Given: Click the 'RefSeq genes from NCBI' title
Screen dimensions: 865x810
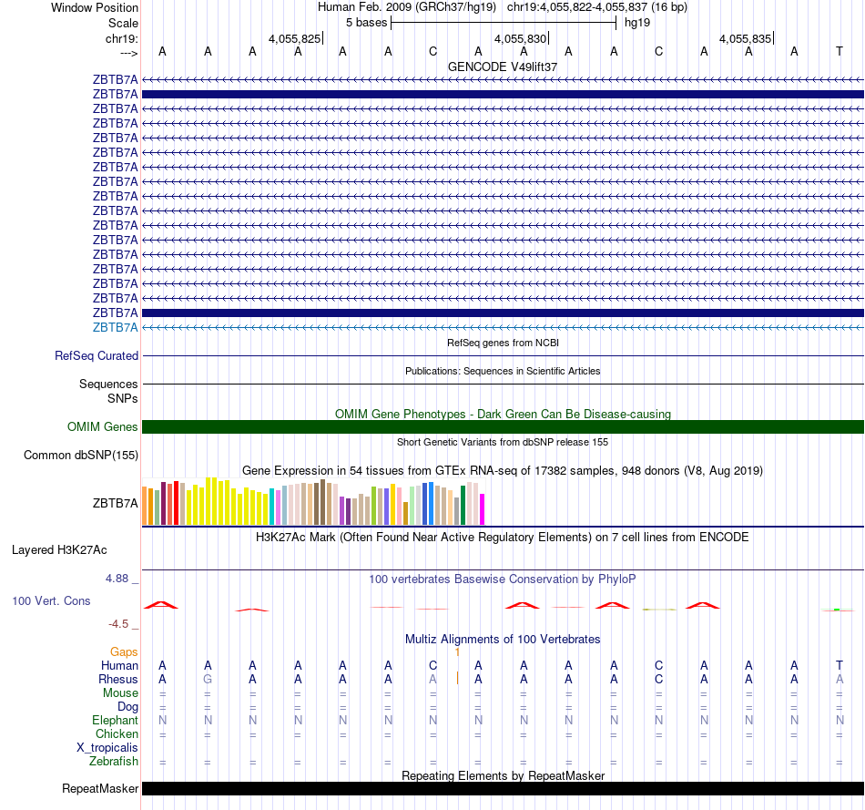Looking at the screenshot, I should [x=503, y=343].
